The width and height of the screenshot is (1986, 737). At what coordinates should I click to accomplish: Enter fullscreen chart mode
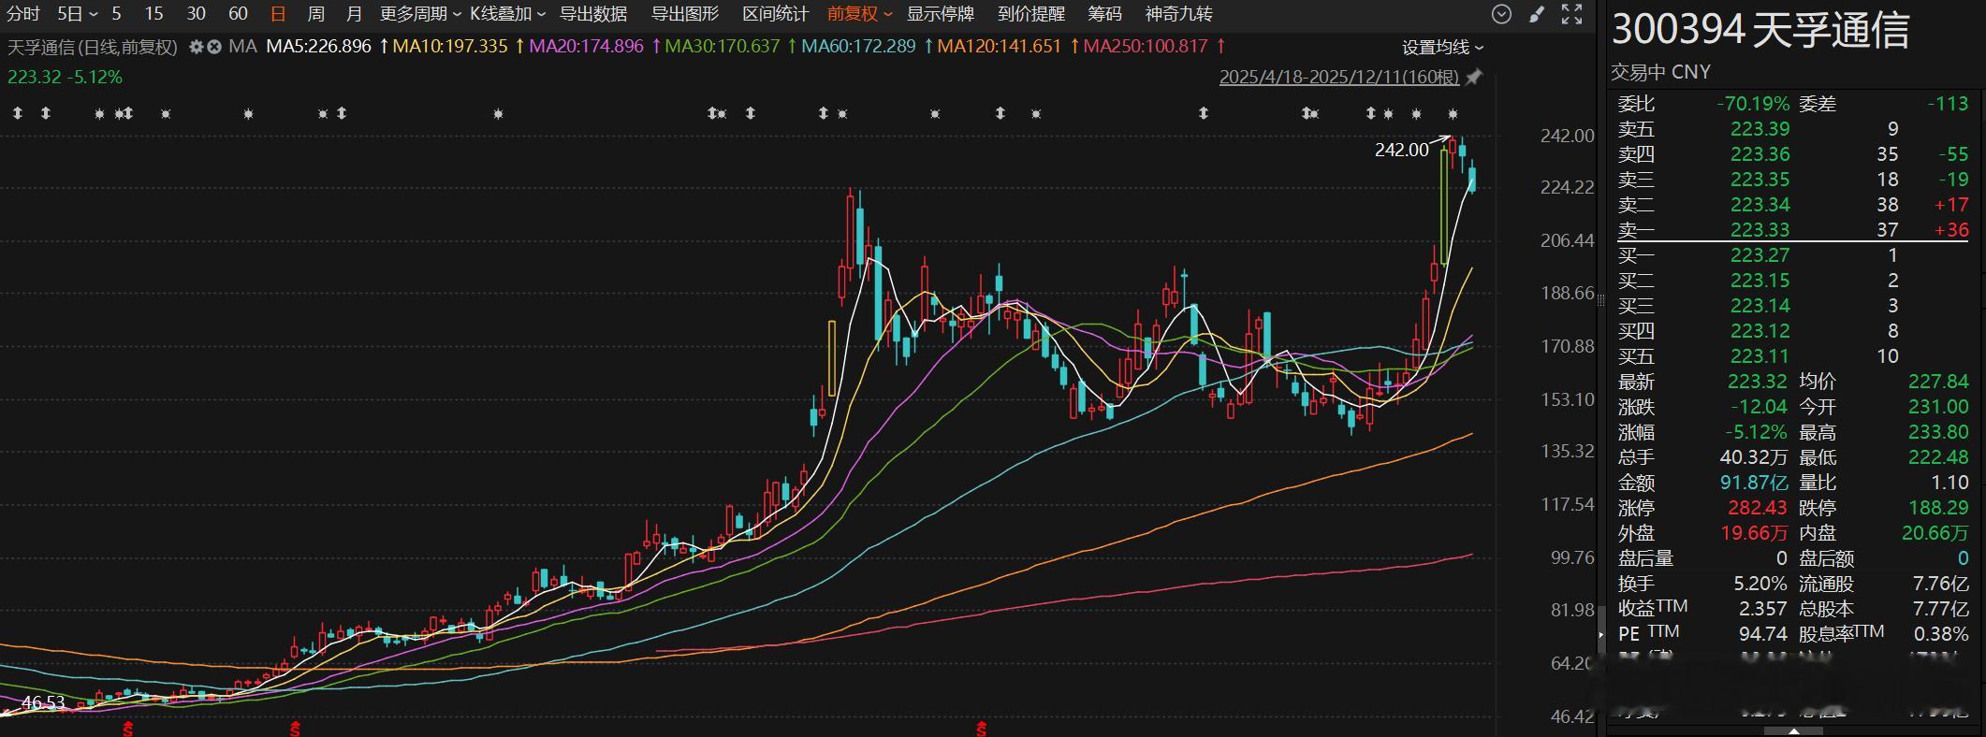1571,14
